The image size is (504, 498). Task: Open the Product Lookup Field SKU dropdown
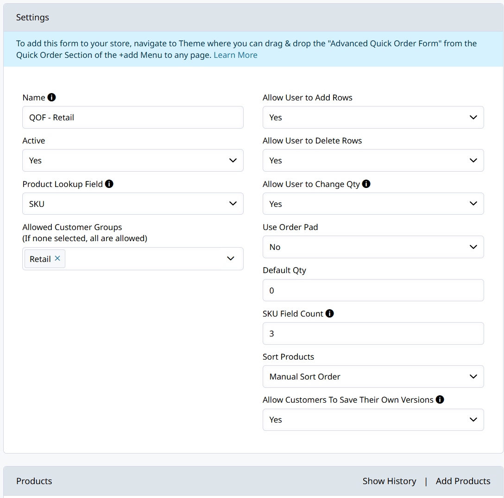133,204
